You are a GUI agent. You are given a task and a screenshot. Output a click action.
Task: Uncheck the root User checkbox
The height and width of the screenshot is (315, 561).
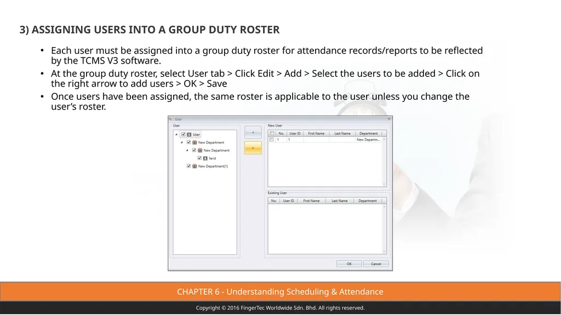pos(183,135)
